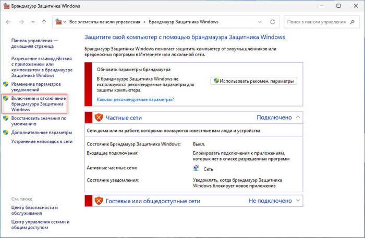365x238 pixels.
Task: Click the Частные сети heading
Action: coord(124,118)
